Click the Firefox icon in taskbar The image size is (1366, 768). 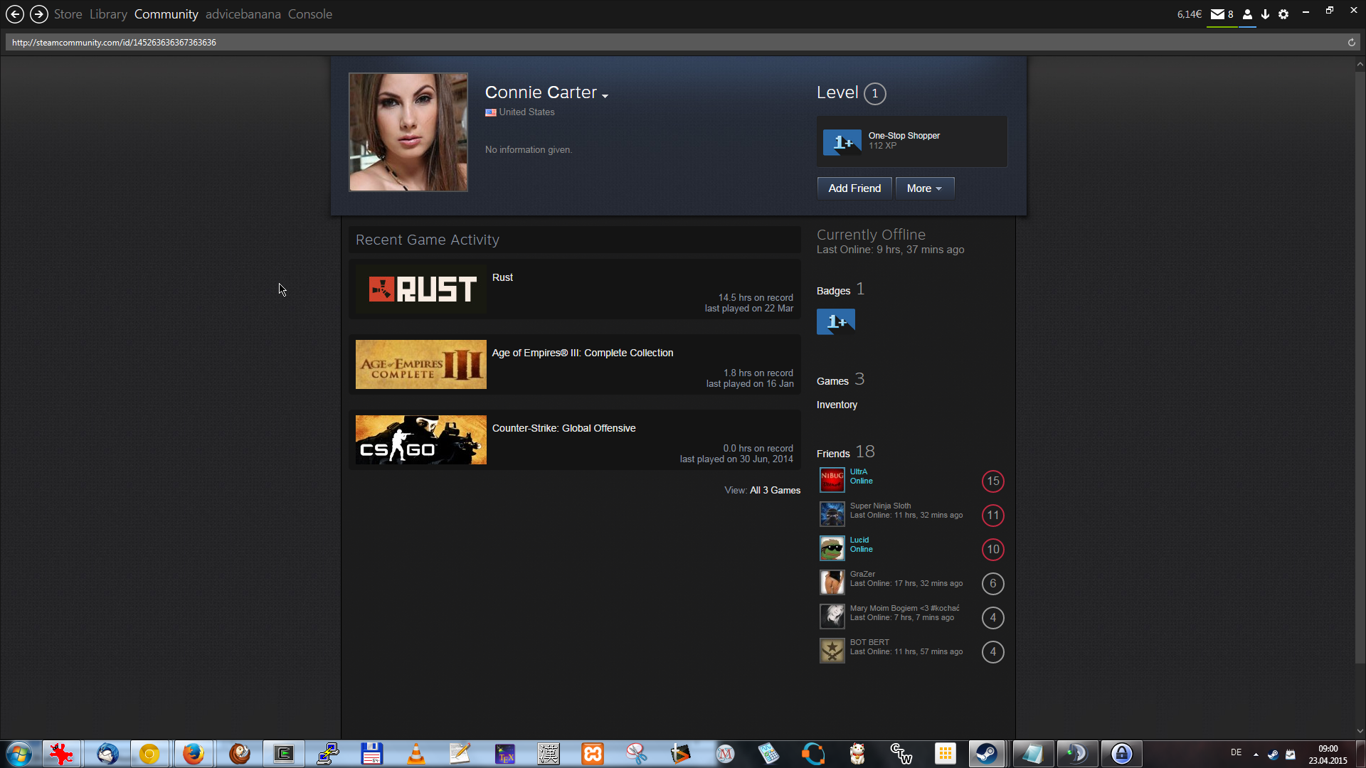[x=193, y=754]
